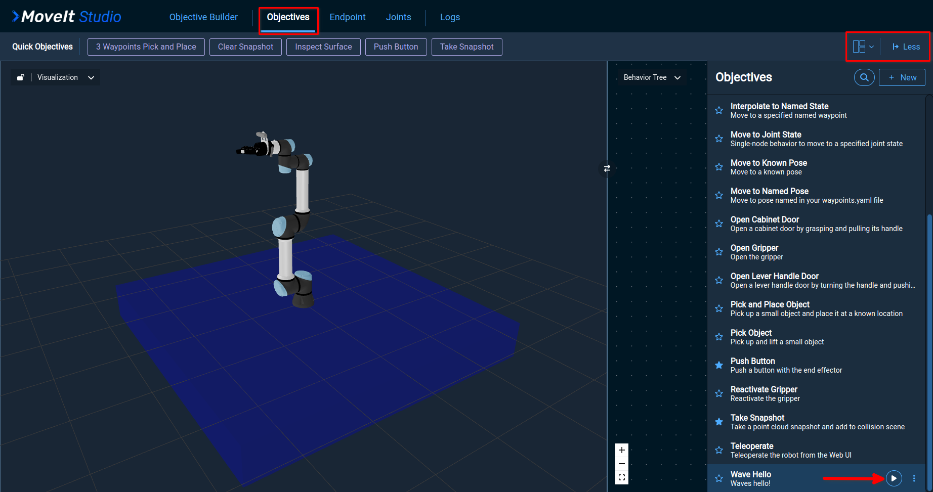Toggle the Open Gripper favorite star
933x492 pixels.
(719, 252)
